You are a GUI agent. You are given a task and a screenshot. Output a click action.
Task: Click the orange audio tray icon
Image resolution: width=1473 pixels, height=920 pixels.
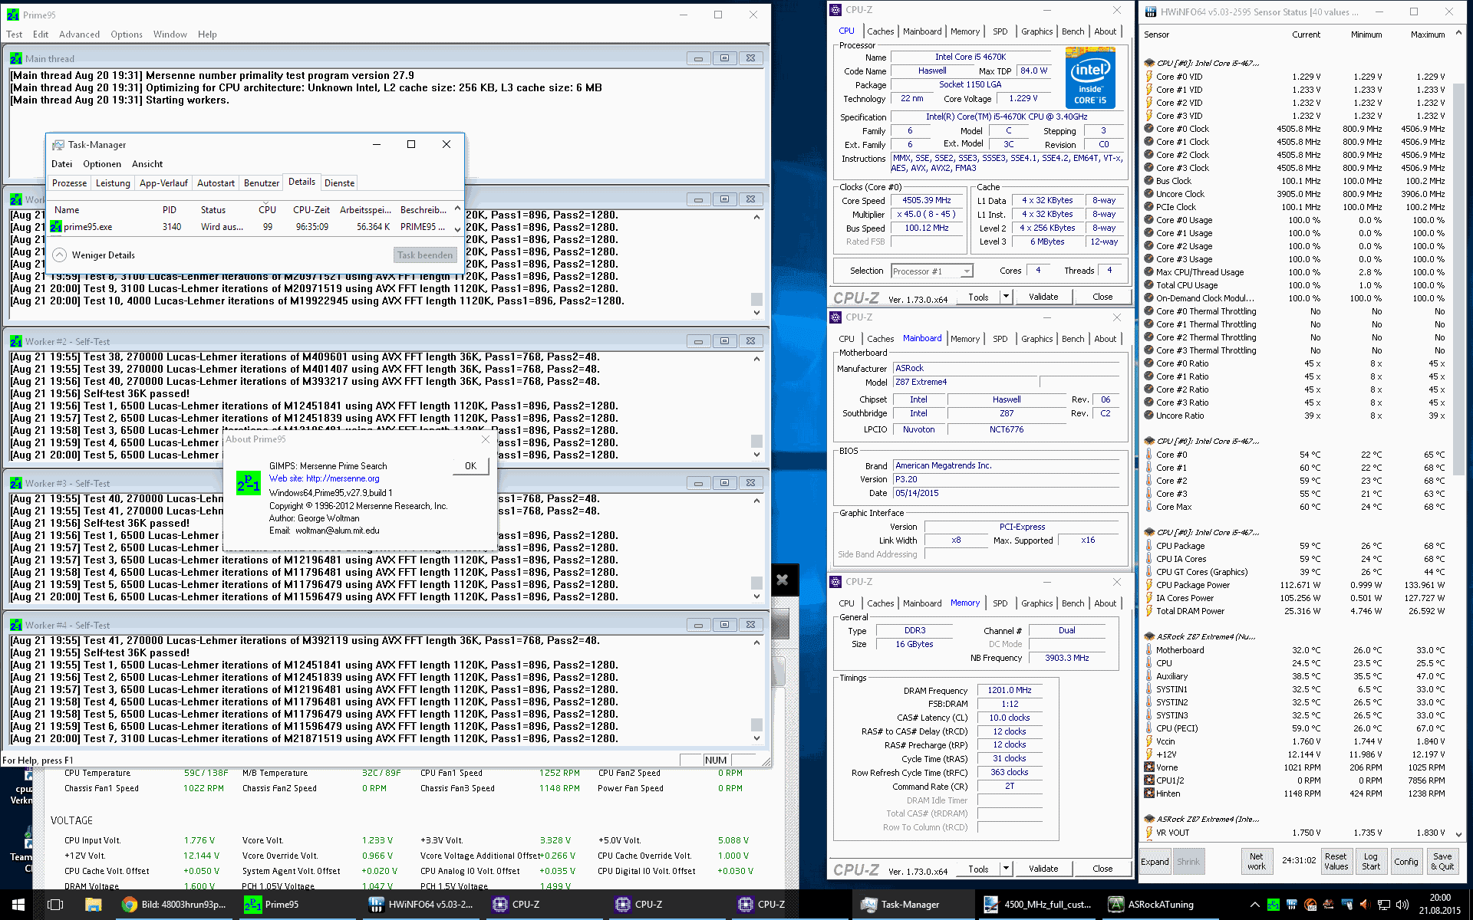pyautogui.click(x=1366, y=905)
